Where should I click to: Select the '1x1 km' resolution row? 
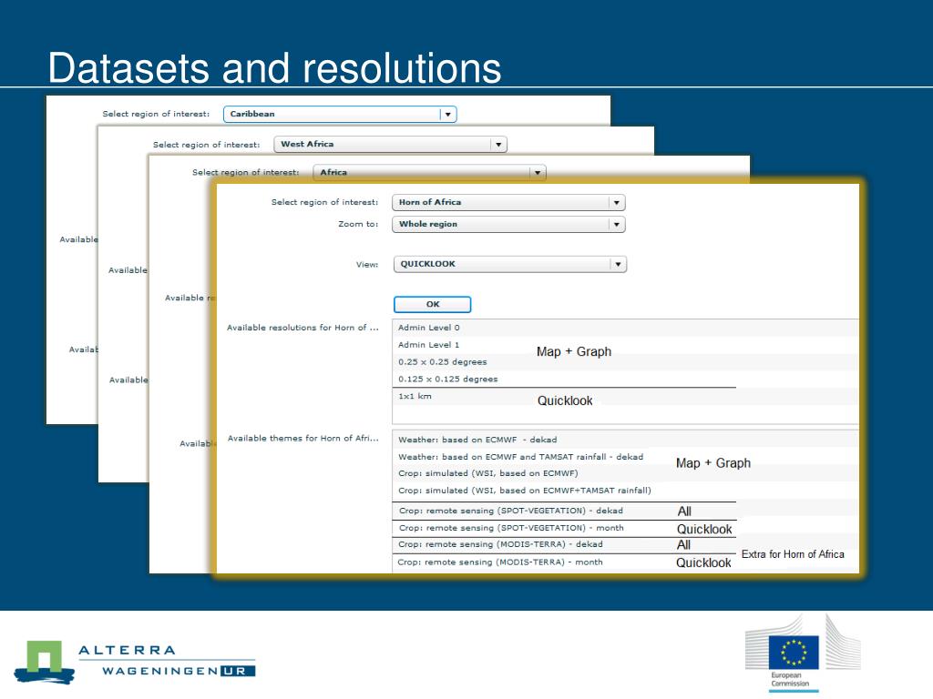click(x=625, y=397)
